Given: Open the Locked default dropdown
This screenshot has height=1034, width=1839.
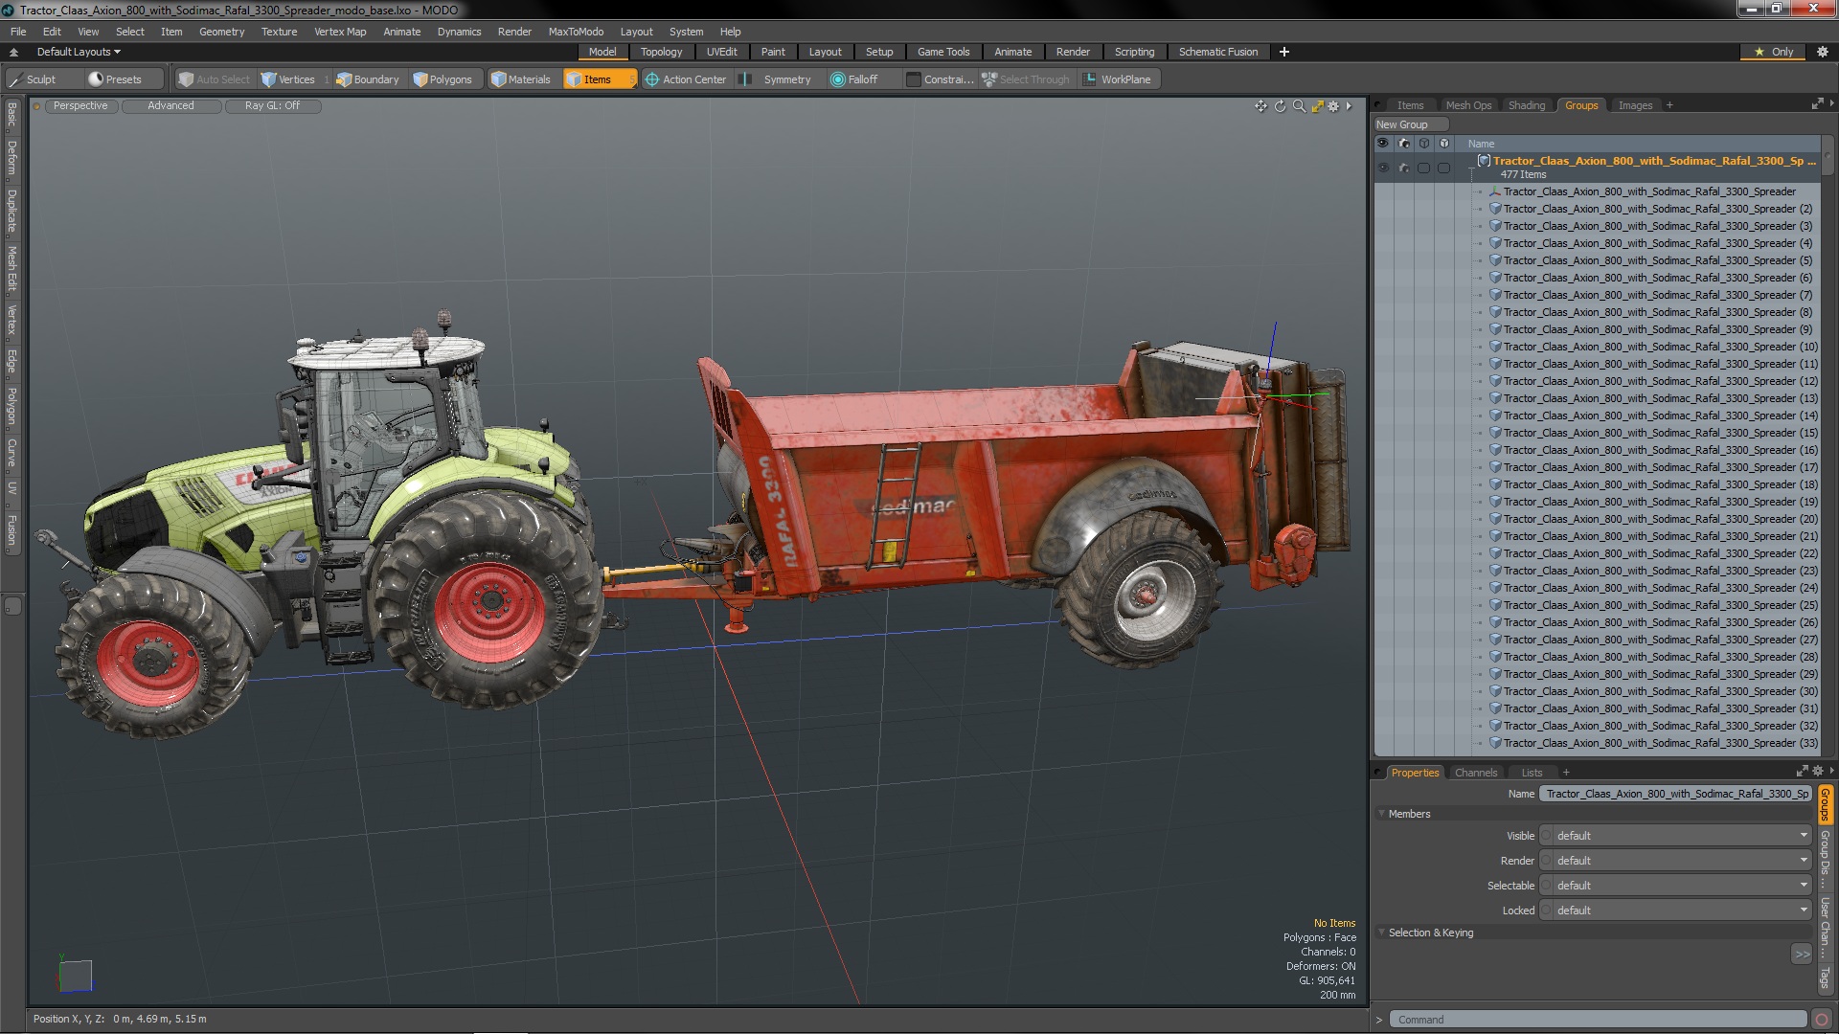Looking at the screenshot, I should point(1681,910).
